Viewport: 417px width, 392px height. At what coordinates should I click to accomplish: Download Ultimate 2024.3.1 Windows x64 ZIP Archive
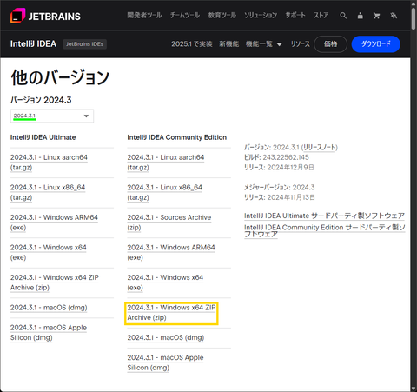click(x=55, y=282)
